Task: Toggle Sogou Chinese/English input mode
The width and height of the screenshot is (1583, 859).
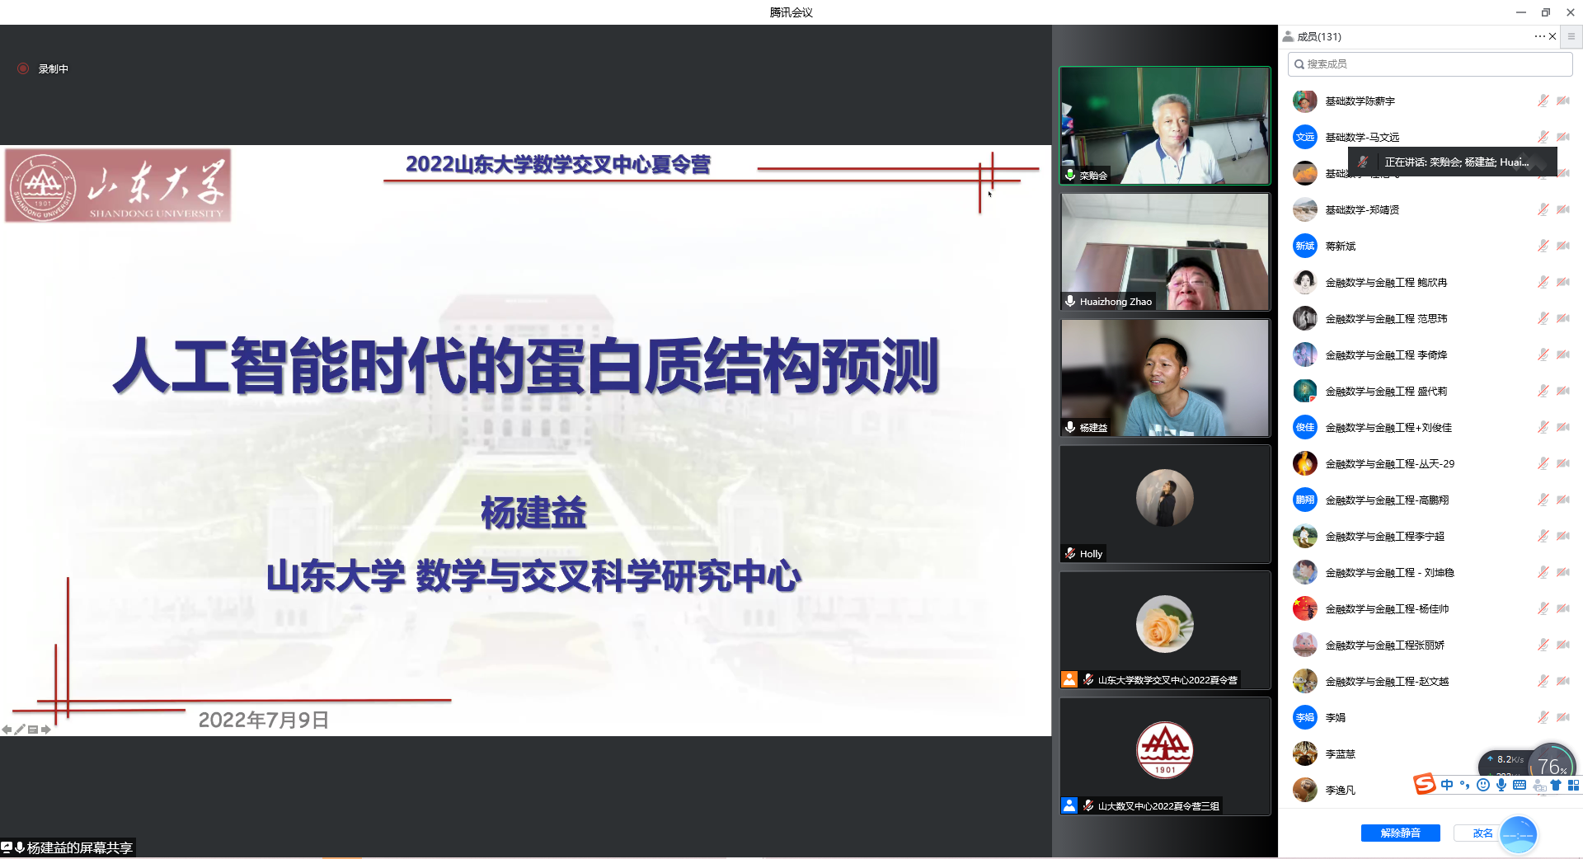Action: (x=1447, y=785)
